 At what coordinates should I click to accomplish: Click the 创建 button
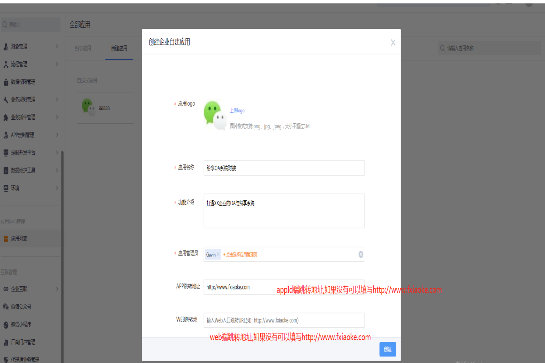[388, 349]
